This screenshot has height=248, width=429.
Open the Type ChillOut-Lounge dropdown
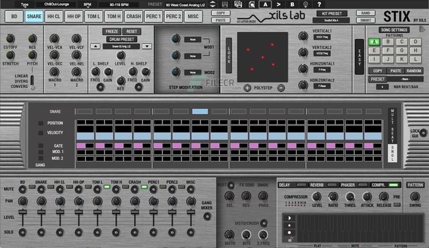[56, 5]
